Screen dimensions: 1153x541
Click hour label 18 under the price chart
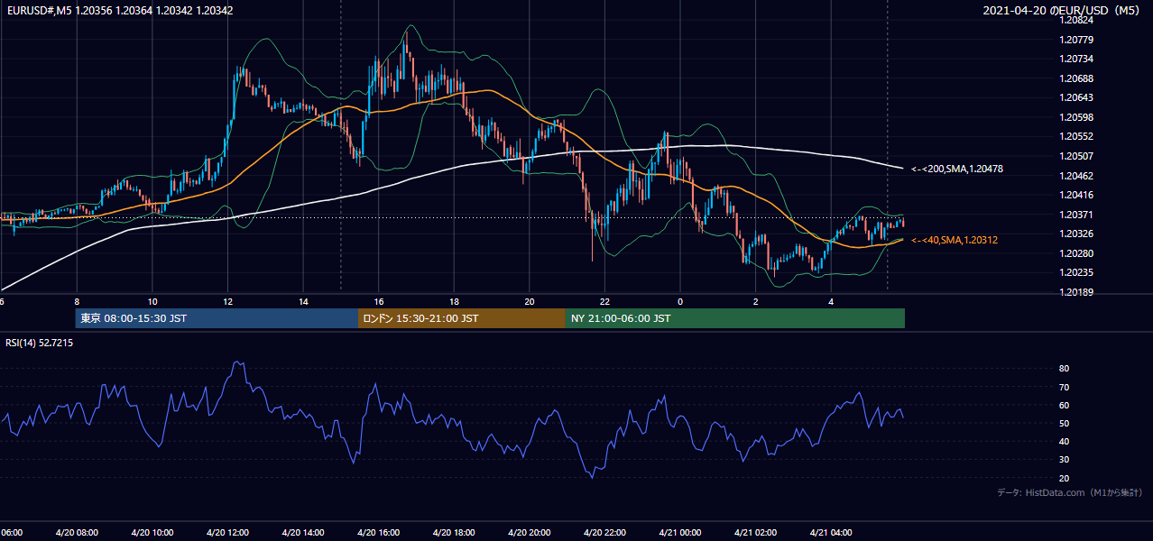[454, 302]
